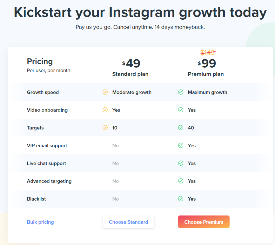Choose the Standard plan button
The width and height of the screenshot is (275, 245).
pyautogui.click(x=128, y=222)
